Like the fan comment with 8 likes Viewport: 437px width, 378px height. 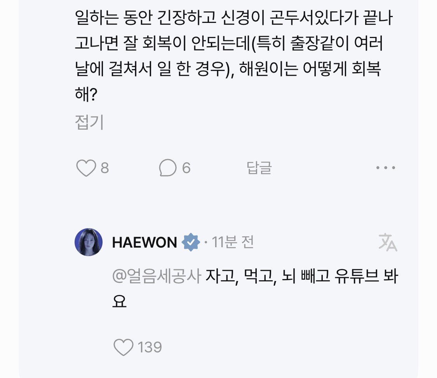coord(86,168)
